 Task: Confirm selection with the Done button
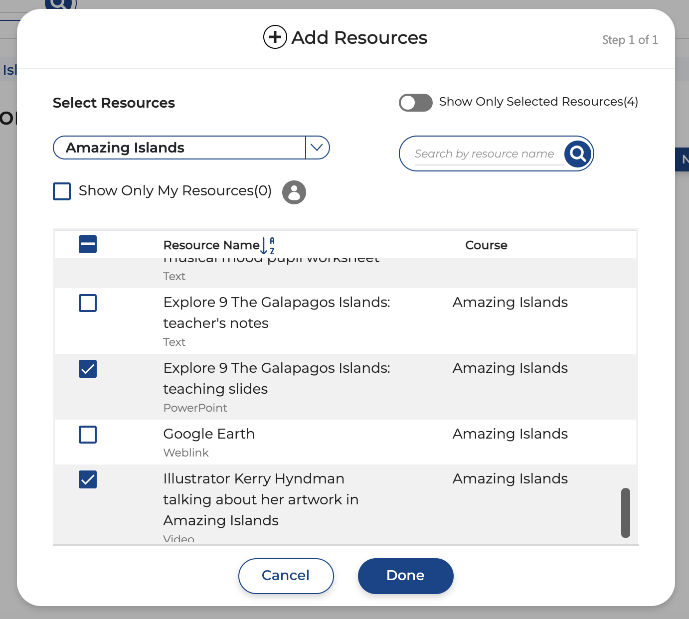[405, 576]
